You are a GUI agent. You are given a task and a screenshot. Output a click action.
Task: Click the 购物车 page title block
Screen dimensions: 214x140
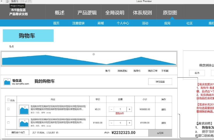click(28, 36)
